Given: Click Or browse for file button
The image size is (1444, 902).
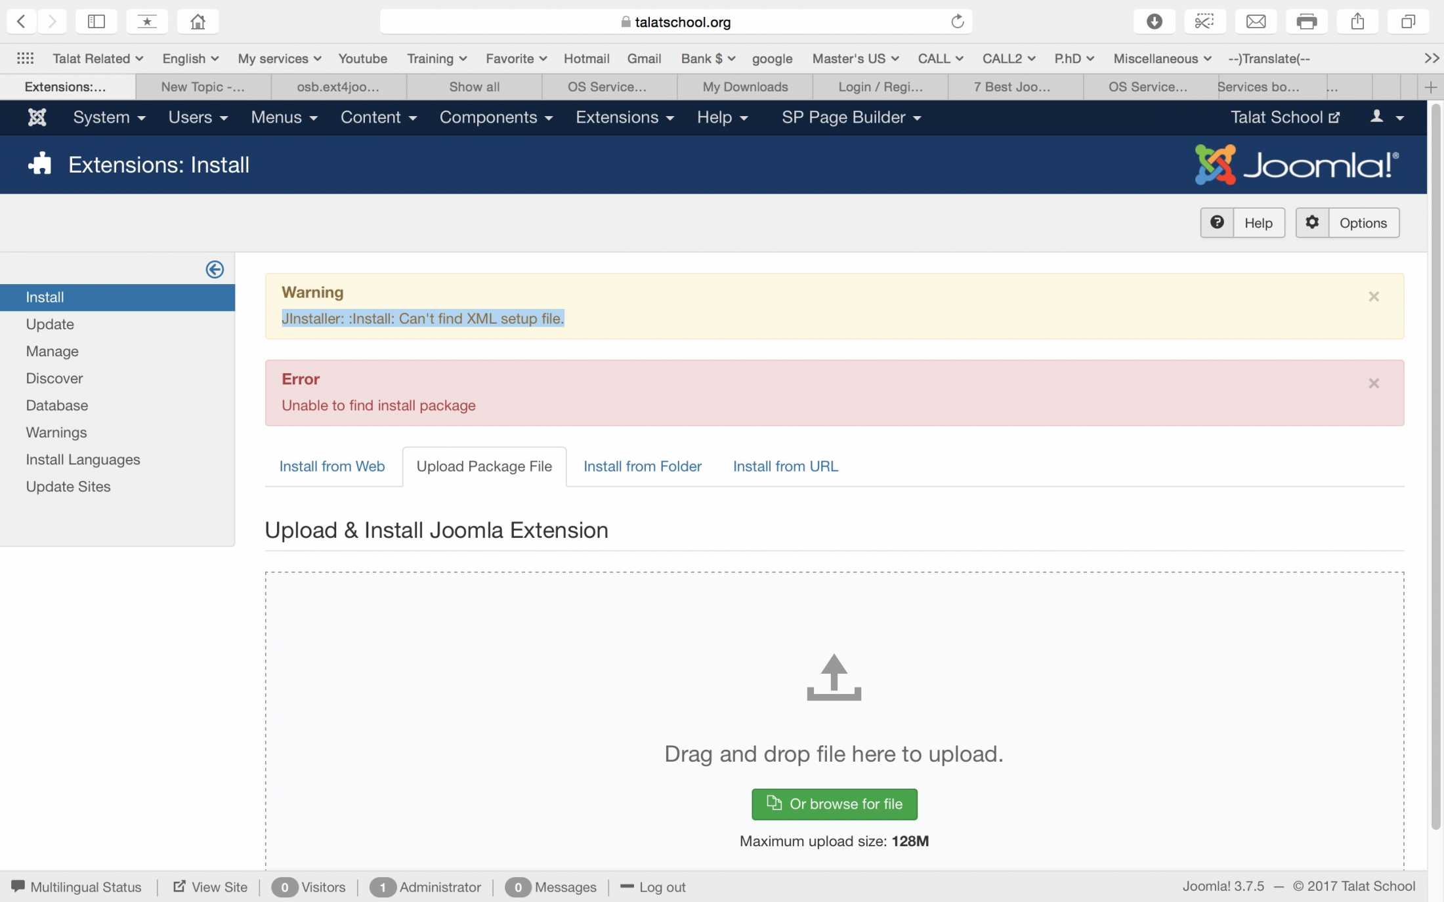Looking at the screenshot, I should tap(834, 804).
